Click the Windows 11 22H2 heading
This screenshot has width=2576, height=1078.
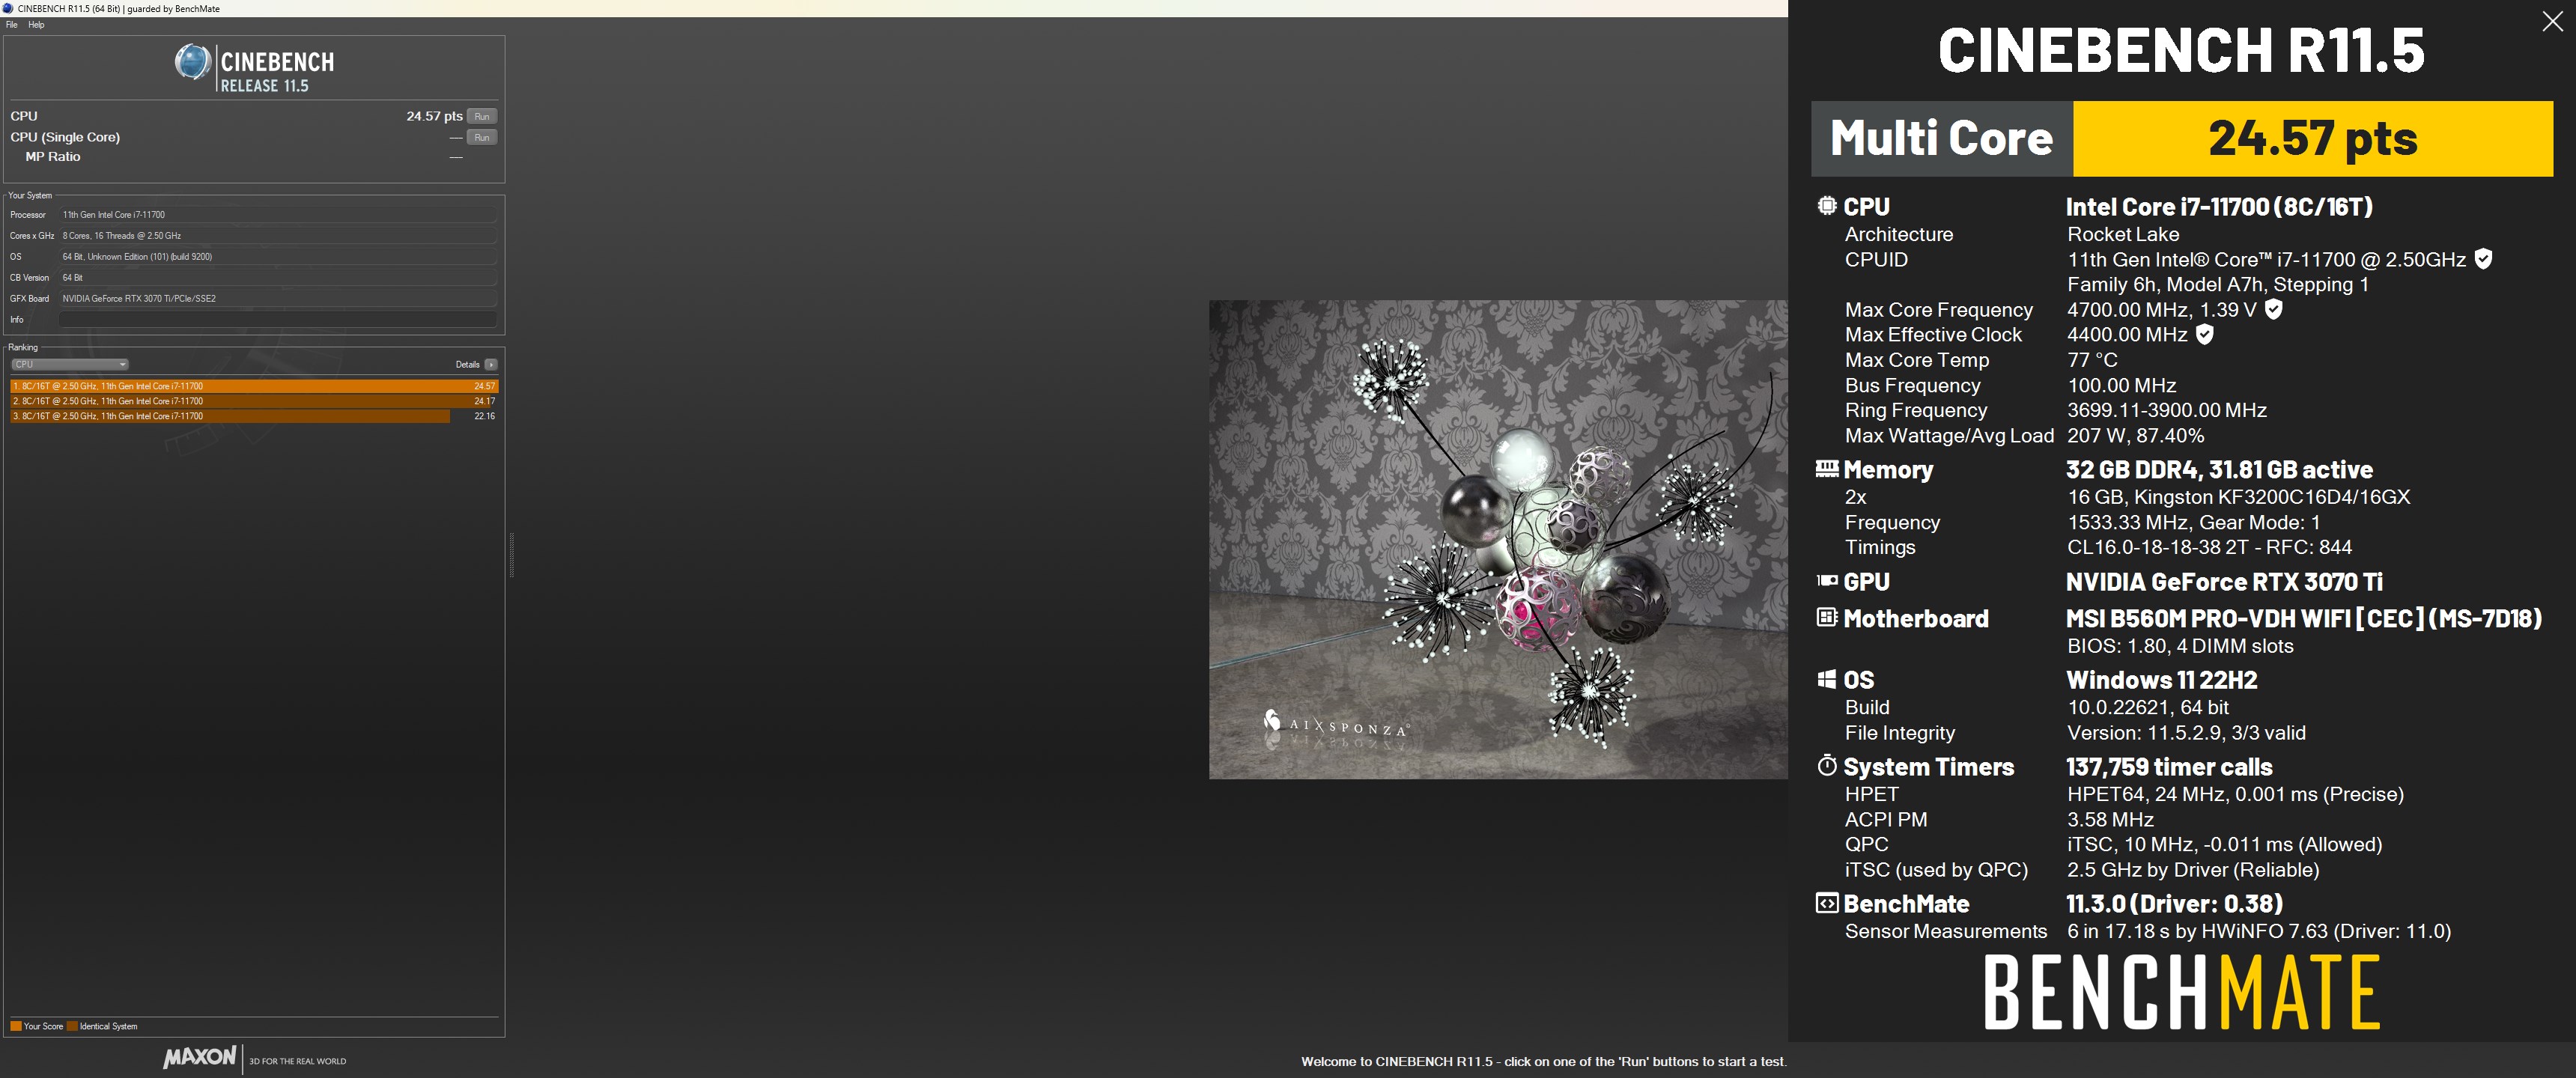click(2162, 680)
